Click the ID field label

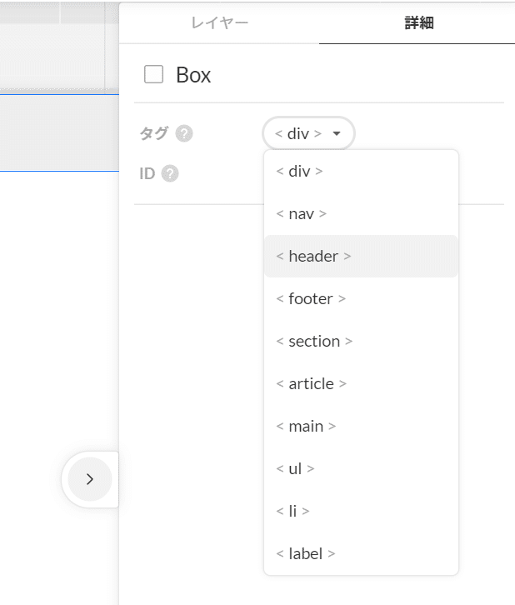(x=147, y=174)
